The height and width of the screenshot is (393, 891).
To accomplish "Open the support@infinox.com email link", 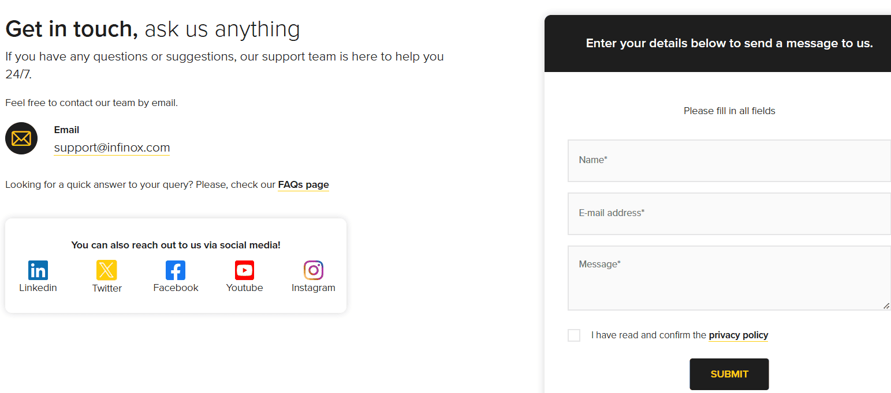I will [x=111, y=148].
